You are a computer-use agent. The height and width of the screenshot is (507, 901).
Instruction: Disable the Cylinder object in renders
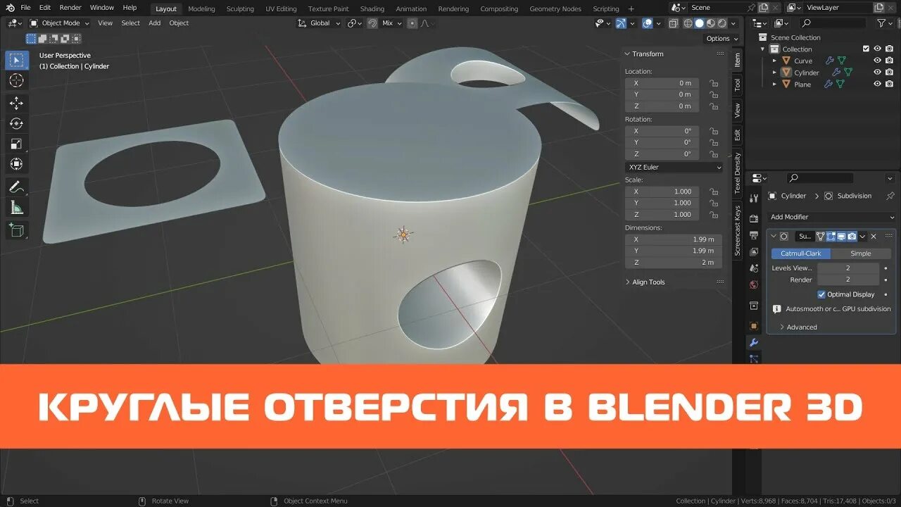point(890,73)
